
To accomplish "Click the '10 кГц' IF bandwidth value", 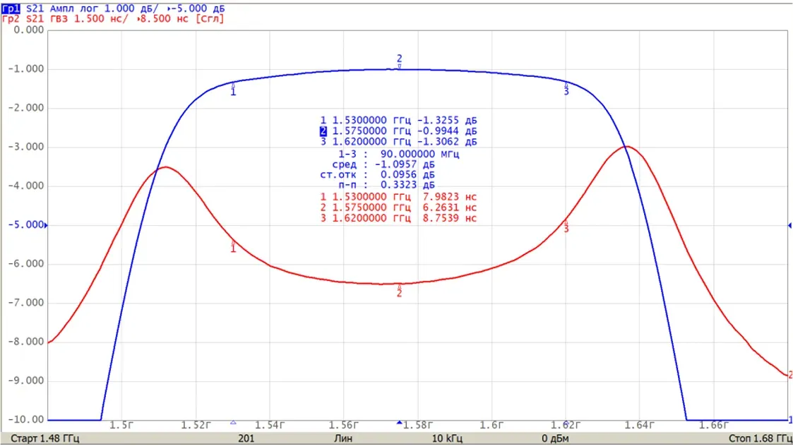I will 447,438.
